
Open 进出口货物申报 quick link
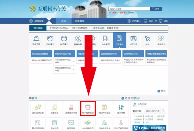80,28
